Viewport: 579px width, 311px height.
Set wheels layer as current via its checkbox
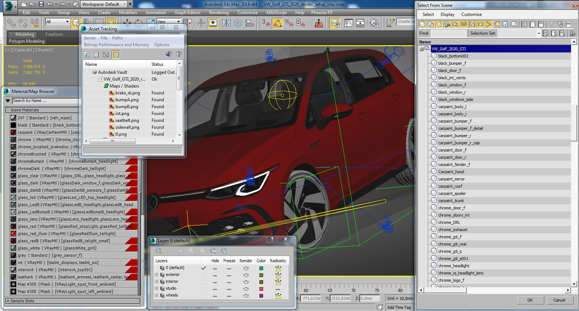203,296
